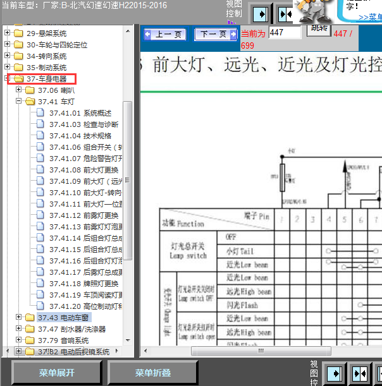Expand the 30-车轮与四轮定位 folder
This screenshot has width=382, height=386.
point(7,44)
